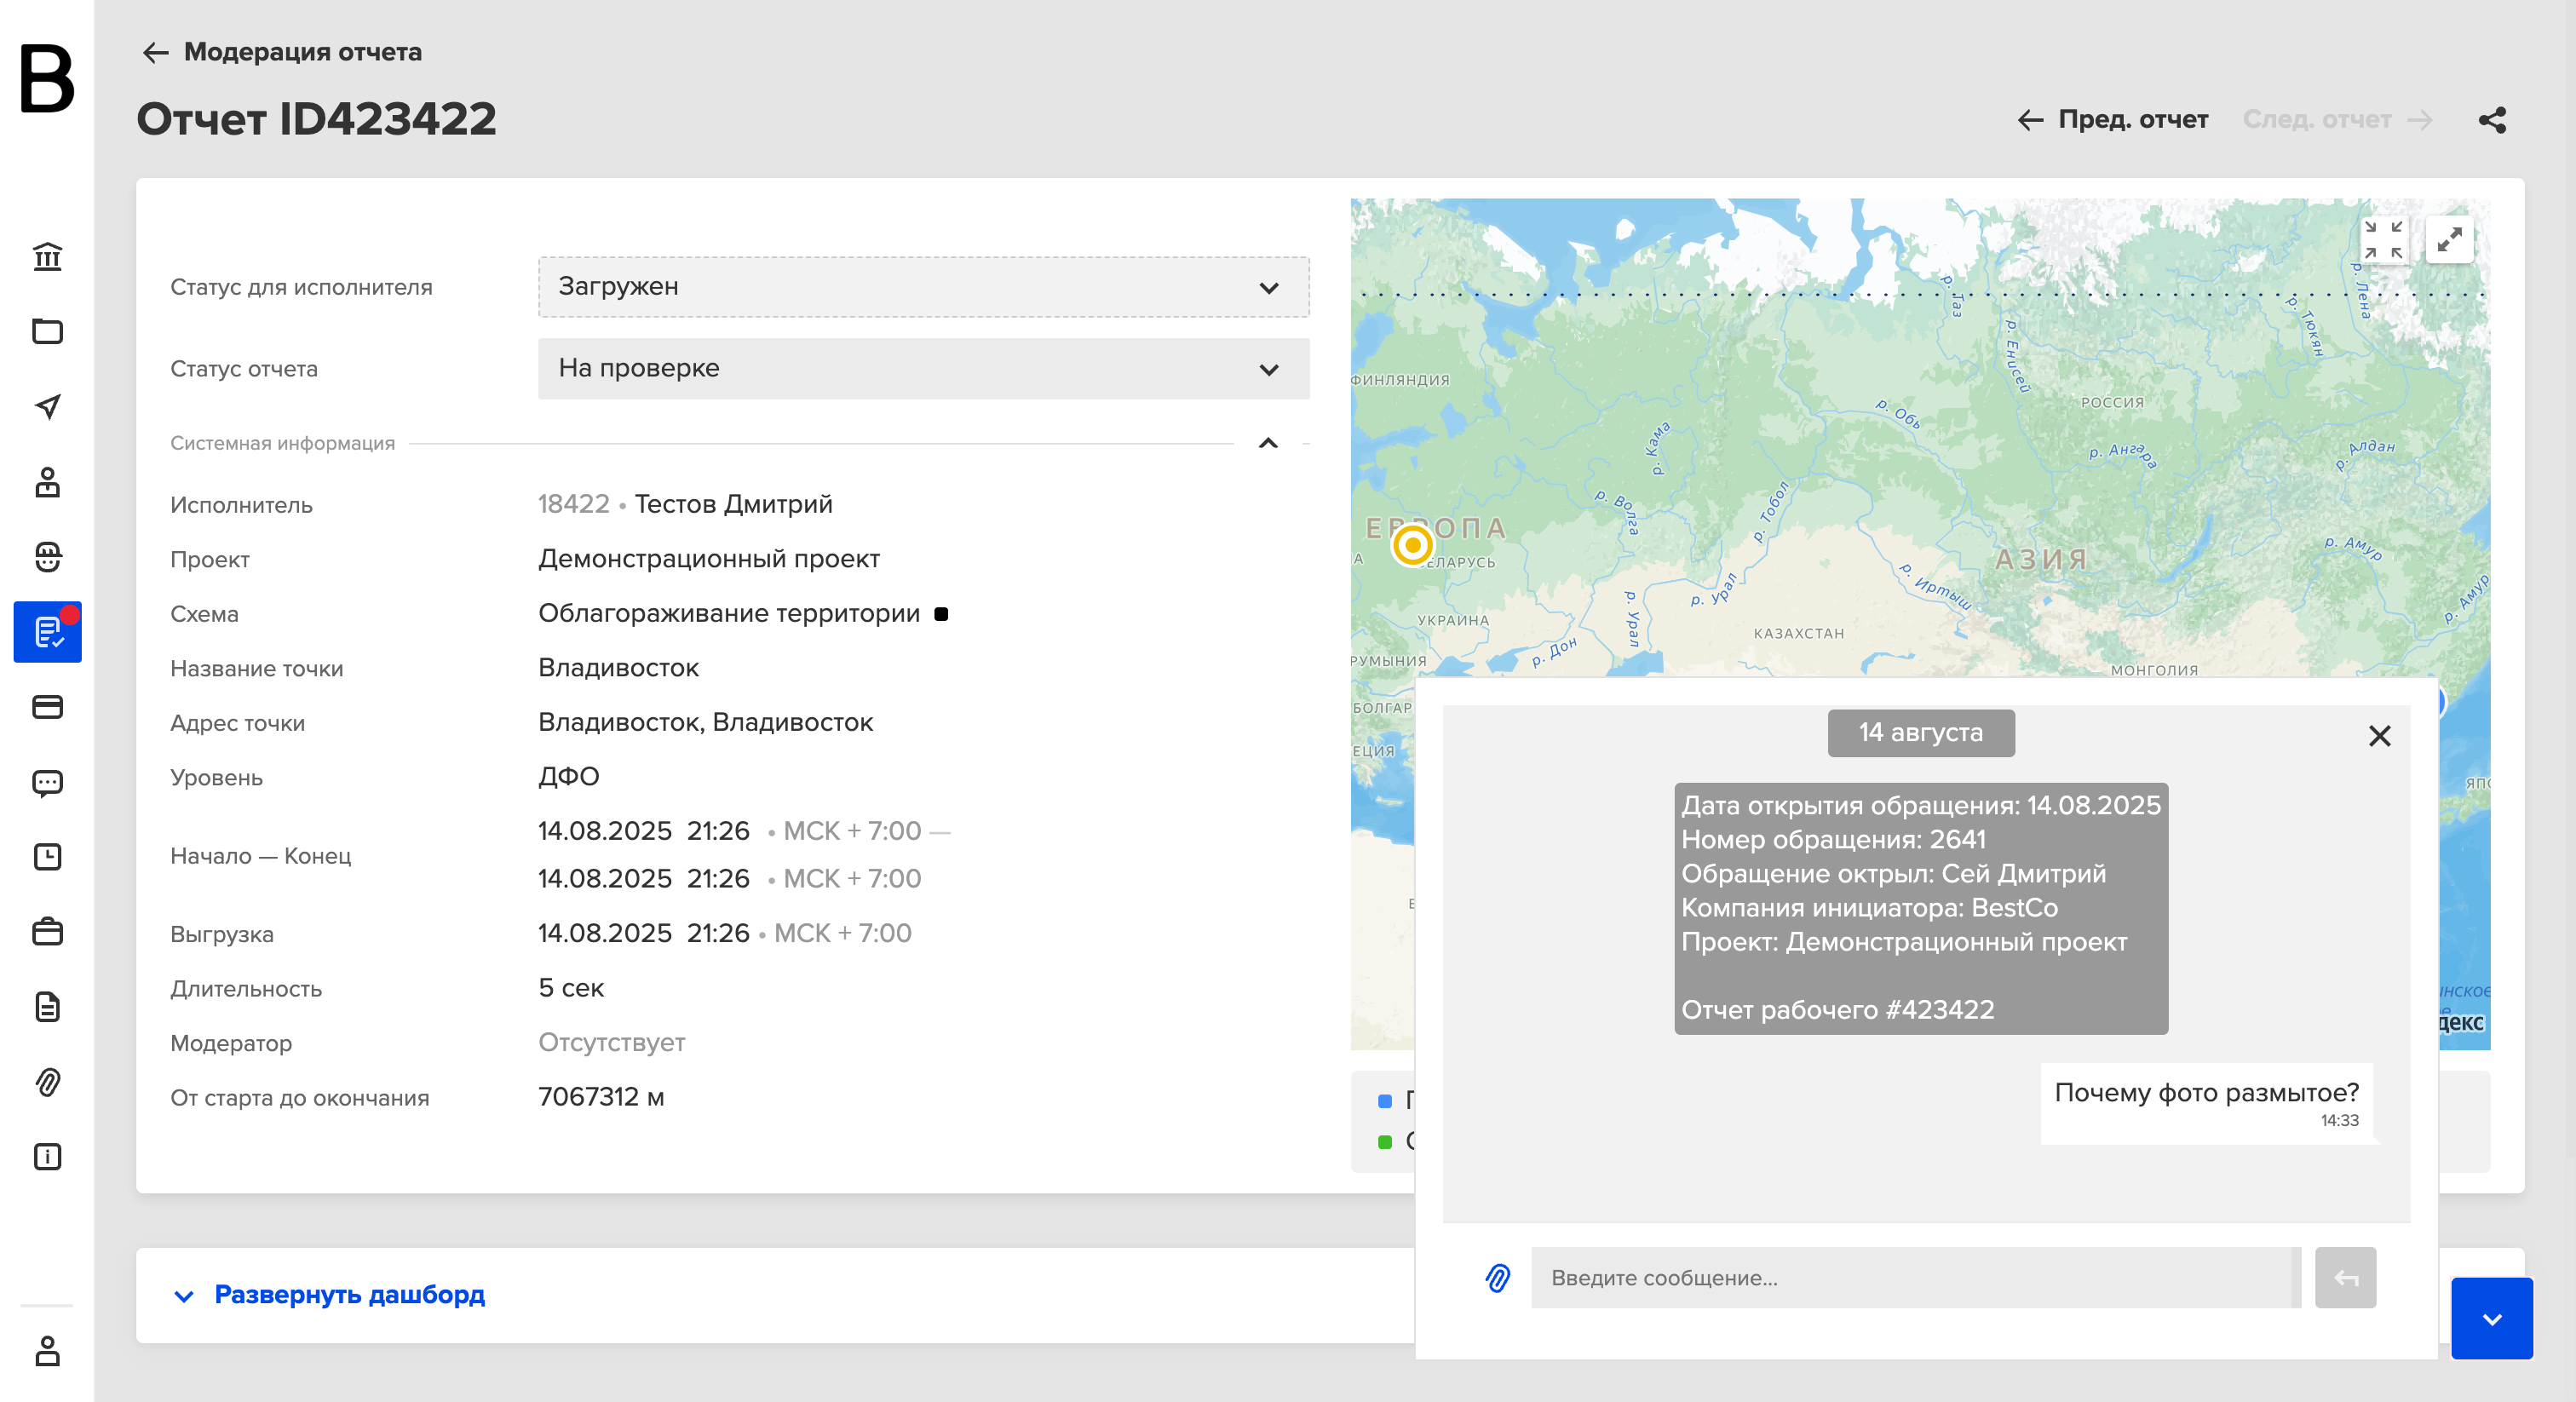Screen dimensions: 2576x1402
Task: Click the blue chevron-down floating button
Action: (x=2491, y=1318)
